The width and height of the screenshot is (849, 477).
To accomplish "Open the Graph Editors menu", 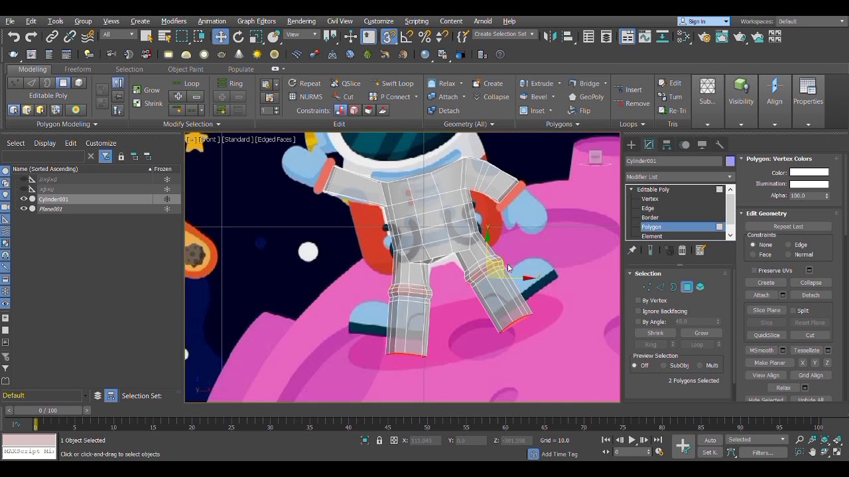I will point(257,21).
